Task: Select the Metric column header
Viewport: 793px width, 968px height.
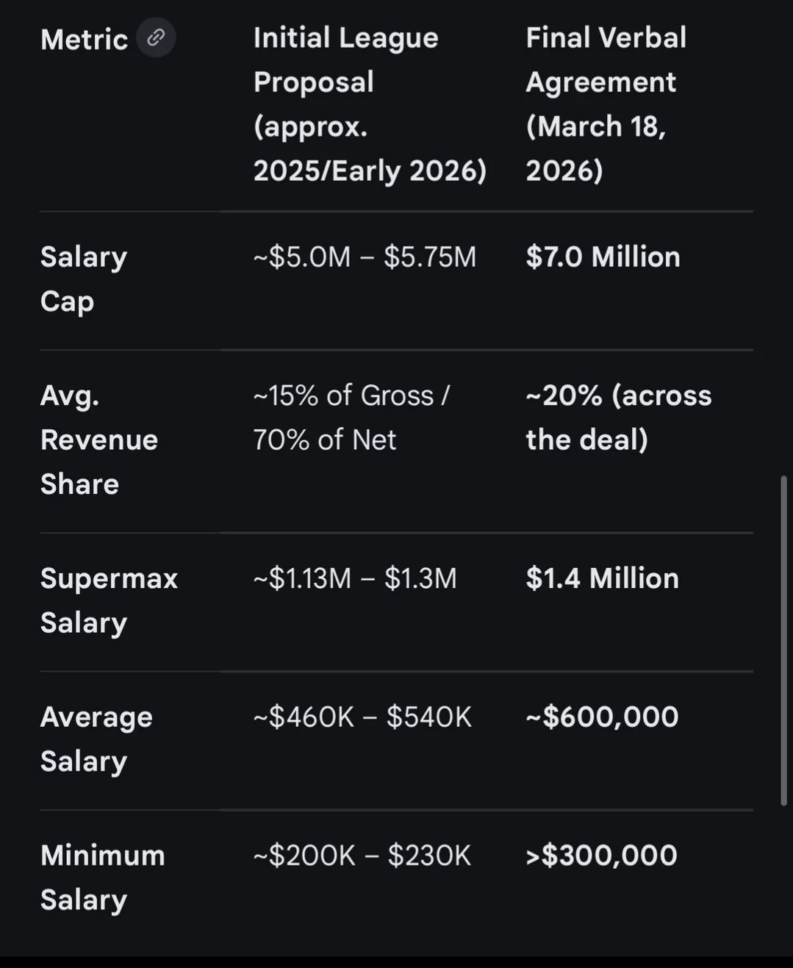Action: [84, 40]
